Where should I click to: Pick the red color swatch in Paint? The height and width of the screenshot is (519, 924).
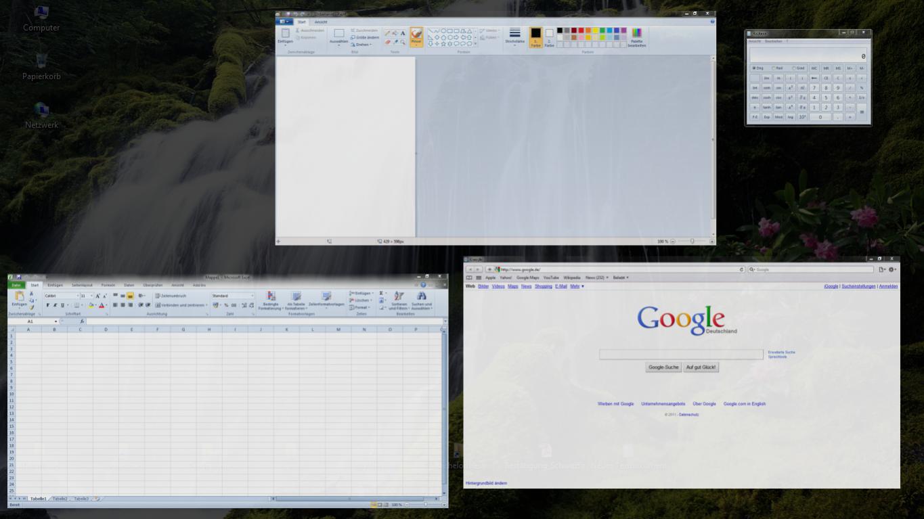581,30
